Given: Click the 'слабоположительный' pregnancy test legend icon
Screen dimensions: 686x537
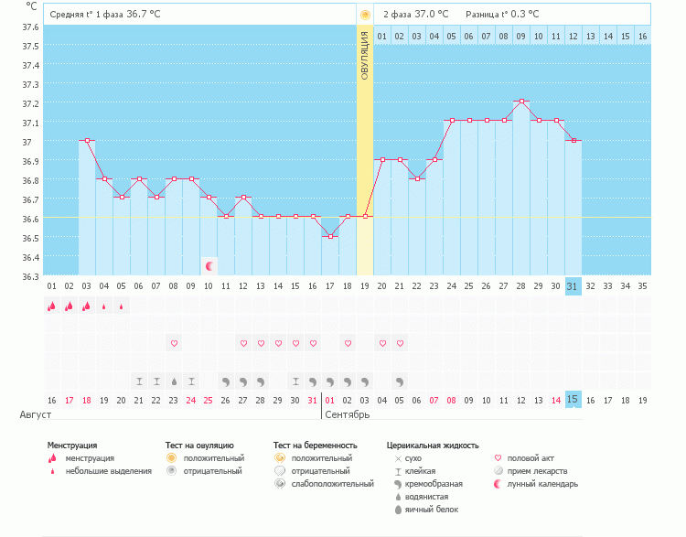Looking at the screenshot, I should point(279,483).
